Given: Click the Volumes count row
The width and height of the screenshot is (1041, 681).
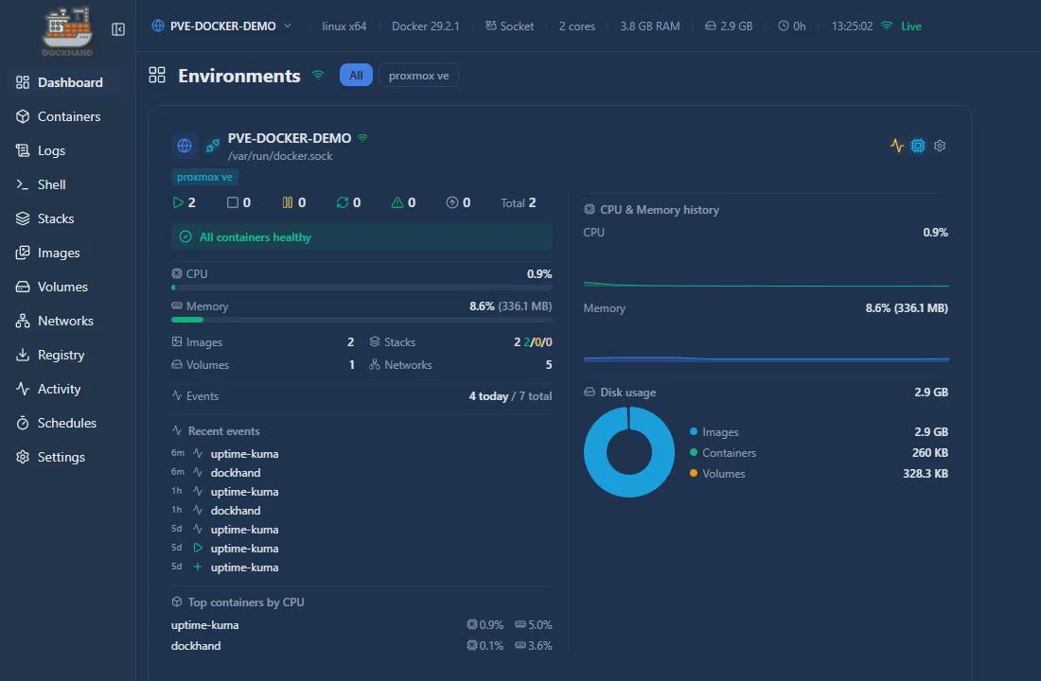Looking at the screenshot, I should pos(263,364).
